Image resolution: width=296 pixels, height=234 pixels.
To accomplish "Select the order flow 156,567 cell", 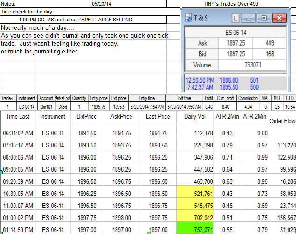I will [282, 216].
